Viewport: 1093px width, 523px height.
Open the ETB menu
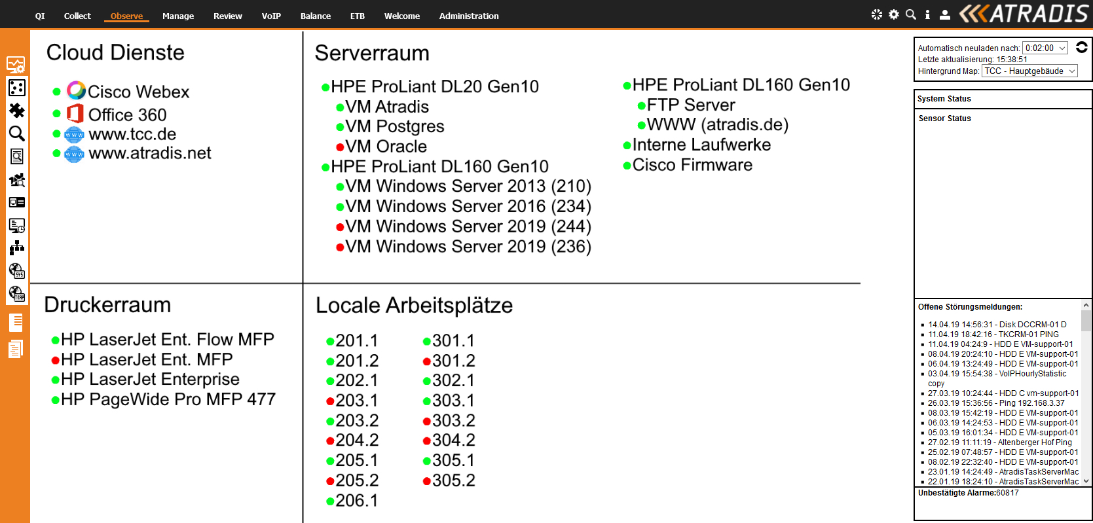click(358, 16)
